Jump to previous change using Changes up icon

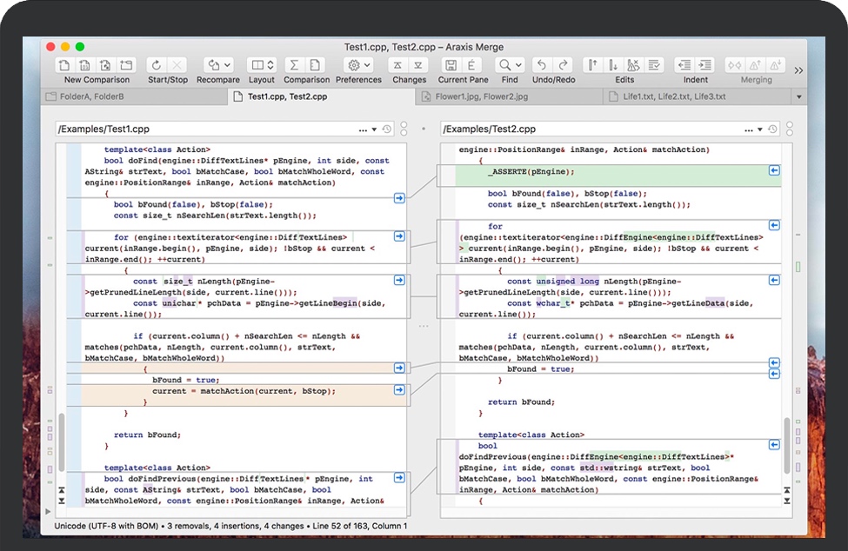(397, 65)
